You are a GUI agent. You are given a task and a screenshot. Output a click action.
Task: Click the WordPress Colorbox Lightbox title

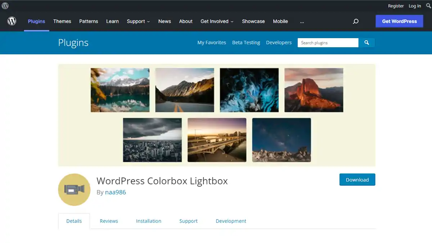tap(162, 181)
